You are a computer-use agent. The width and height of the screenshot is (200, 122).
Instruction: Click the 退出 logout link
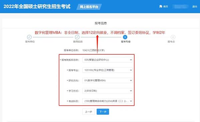(195, 7)
